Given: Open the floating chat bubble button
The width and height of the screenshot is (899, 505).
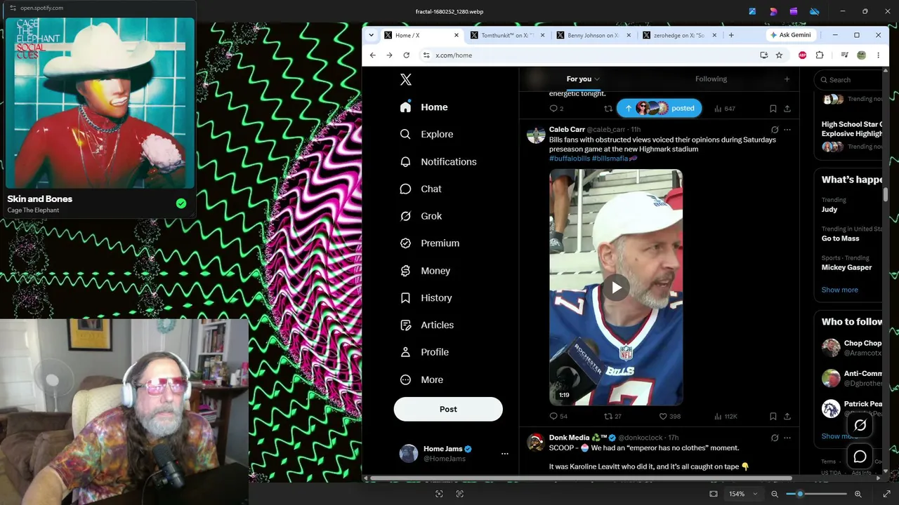Looking at the screenshot, I should point(860,457).
